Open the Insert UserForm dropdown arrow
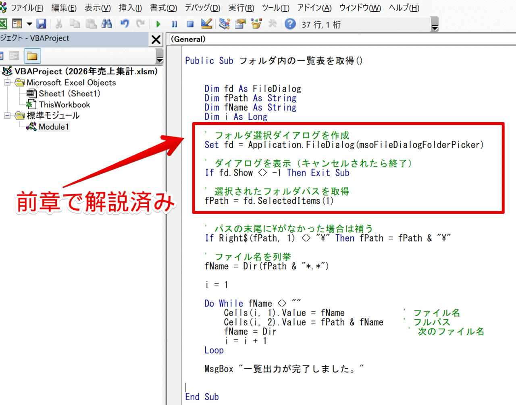This screenshot has width=516, height=405. [x=29, y=24]
